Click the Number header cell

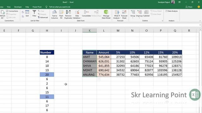(47, 52)
